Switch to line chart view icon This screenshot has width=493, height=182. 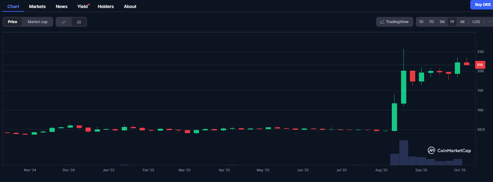[x=64, y=22]
